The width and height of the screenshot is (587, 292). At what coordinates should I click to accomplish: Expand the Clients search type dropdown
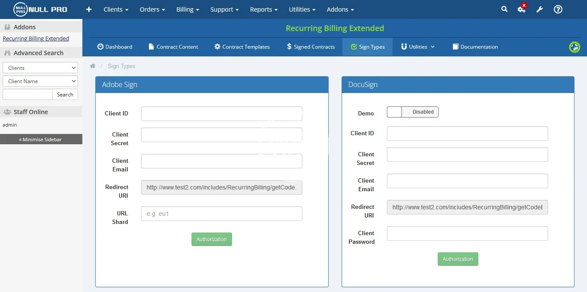click(40, 68)
